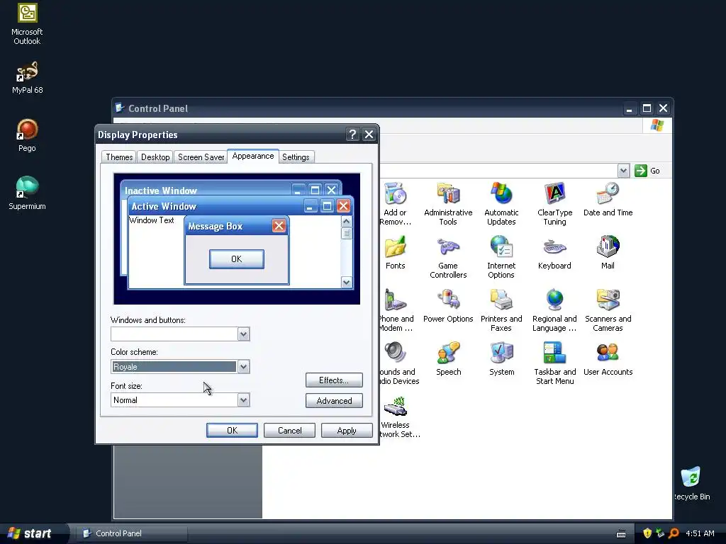The image size is (726, 544).
Task: Open Taskbar and Start Menu icon
Action: 554,363
